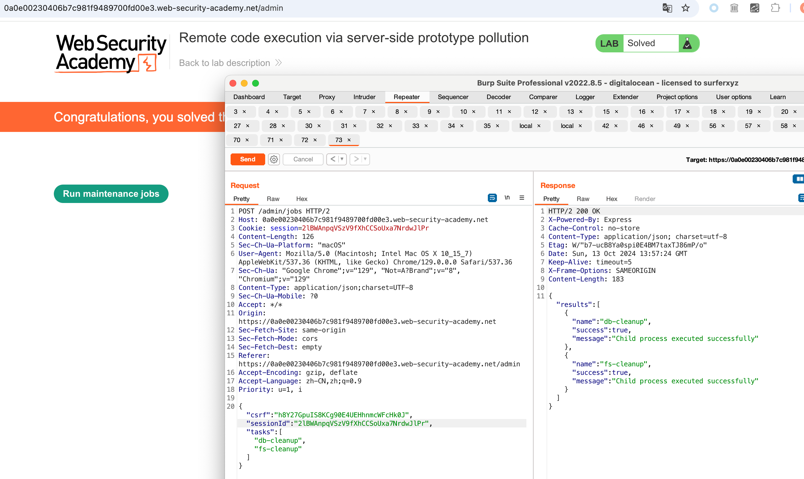The image size is (804, 479).
Task: Toggle word wrap in the request editor
Action: 492,198
